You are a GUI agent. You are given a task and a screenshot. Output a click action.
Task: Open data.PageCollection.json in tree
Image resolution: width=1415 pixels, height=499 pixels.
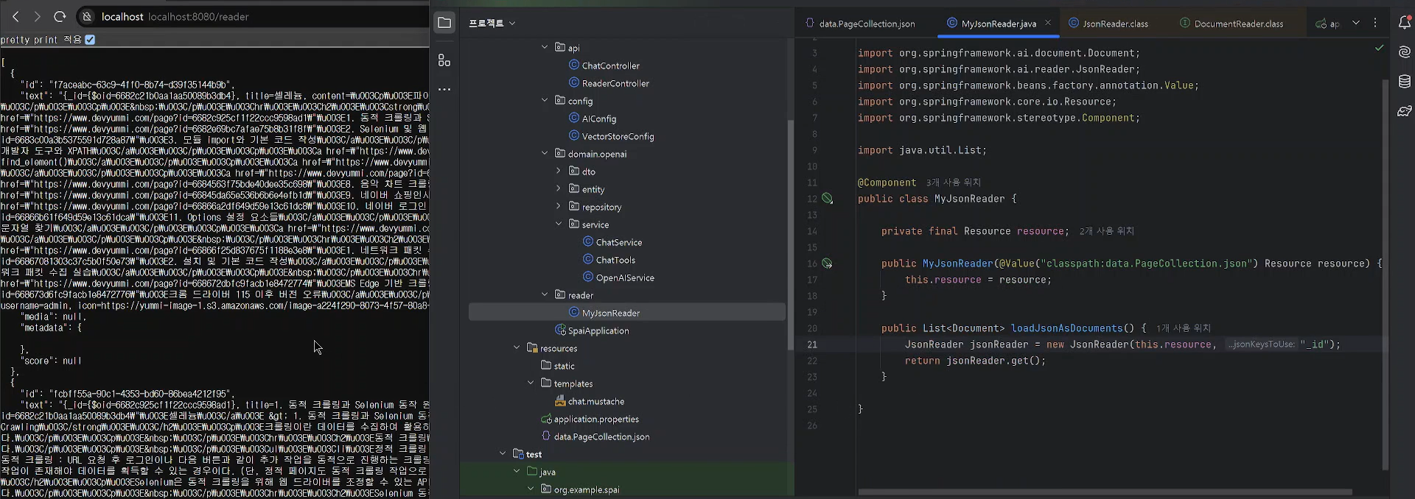(601, 436)
